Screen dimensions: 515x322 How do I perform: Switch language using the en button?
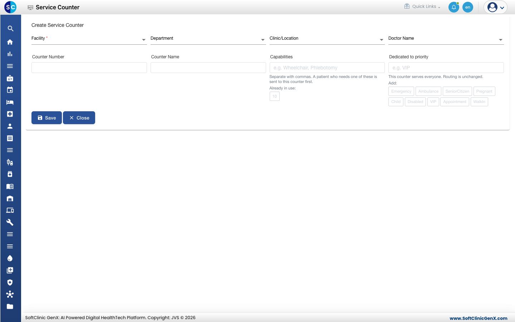click(x=468, y=7)
